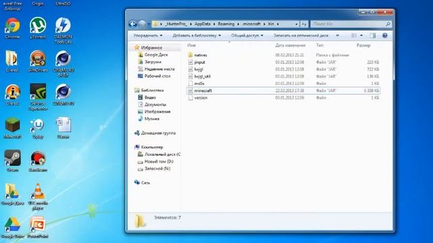Open Сеть in the navigation pane

[x=145, y=183]
